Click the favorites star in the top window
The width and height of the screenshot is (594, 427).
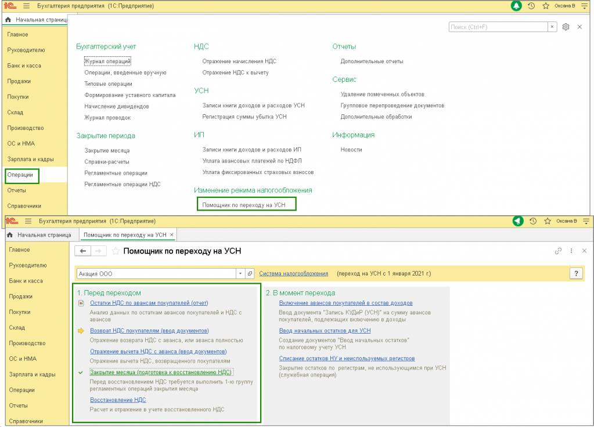[x=545, y=6]
